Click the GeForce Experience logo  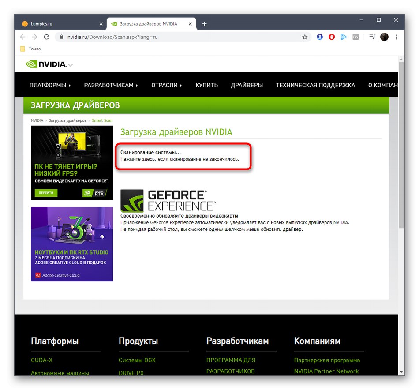168,201
